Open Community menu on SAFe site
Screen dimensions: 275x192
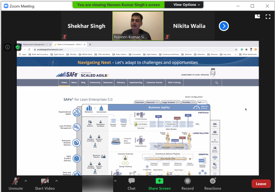pyautogui.click(x=95, y=83)
